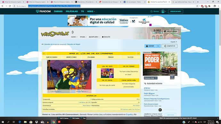The width and height of the screenshot is (221, 124).
Task: Go back using the browser back arrow
Action: click(x=3, y=6)
